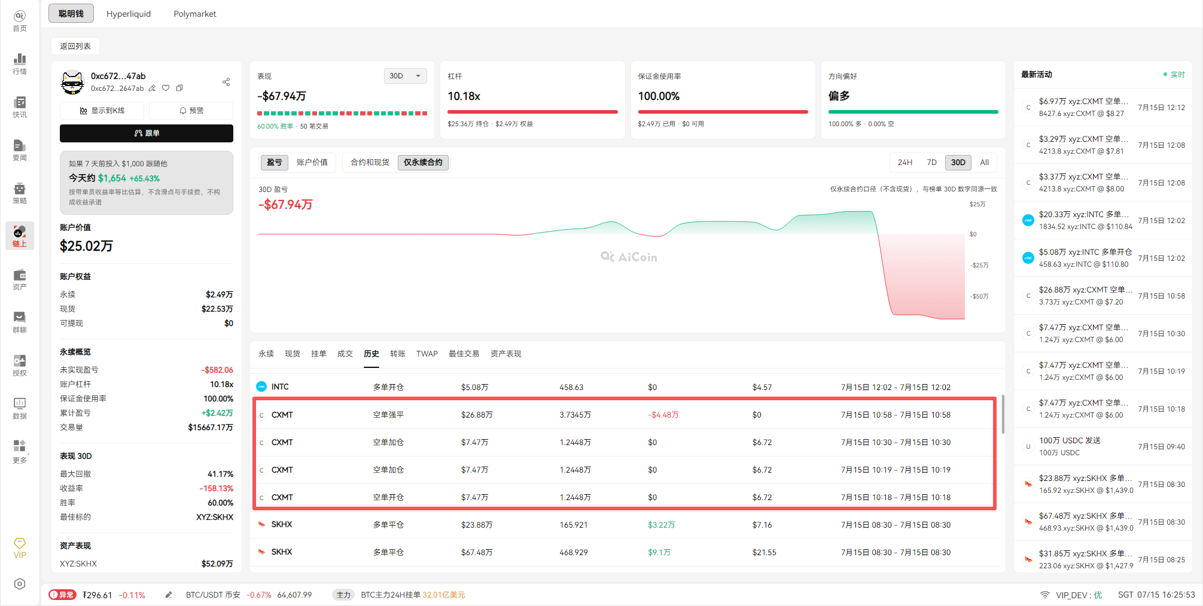
Task: Open the 挂单 open orders tab
Action: (x=319, y=354)
